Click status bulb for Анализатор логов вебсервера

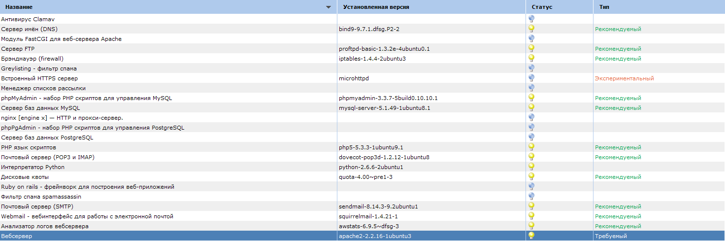pos(531,226)
